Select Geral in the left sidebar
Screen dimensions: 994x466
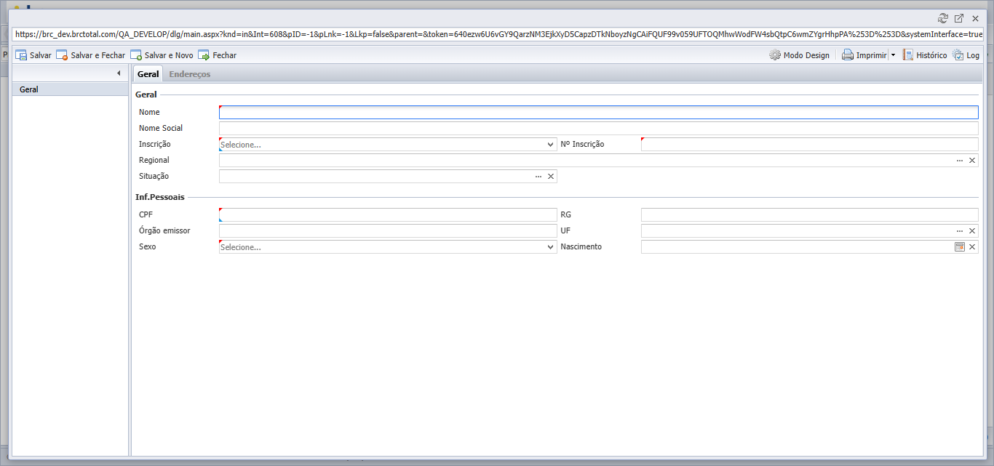pyautogui.click(x=71, y=89)
